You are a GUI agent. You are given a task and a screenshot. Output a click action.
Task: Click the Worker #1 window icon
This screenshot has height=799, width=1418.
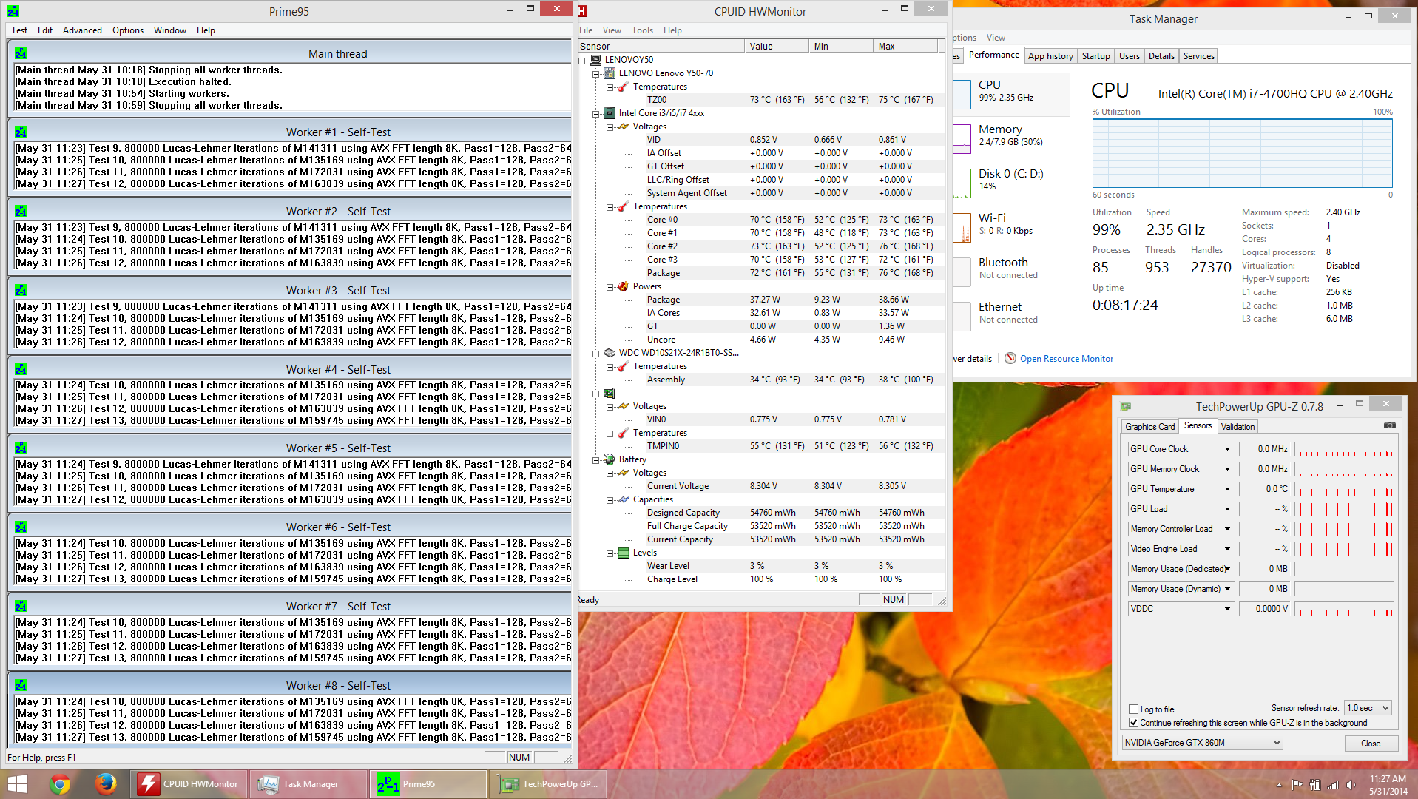pyautogui.click(x=21, y=132)
